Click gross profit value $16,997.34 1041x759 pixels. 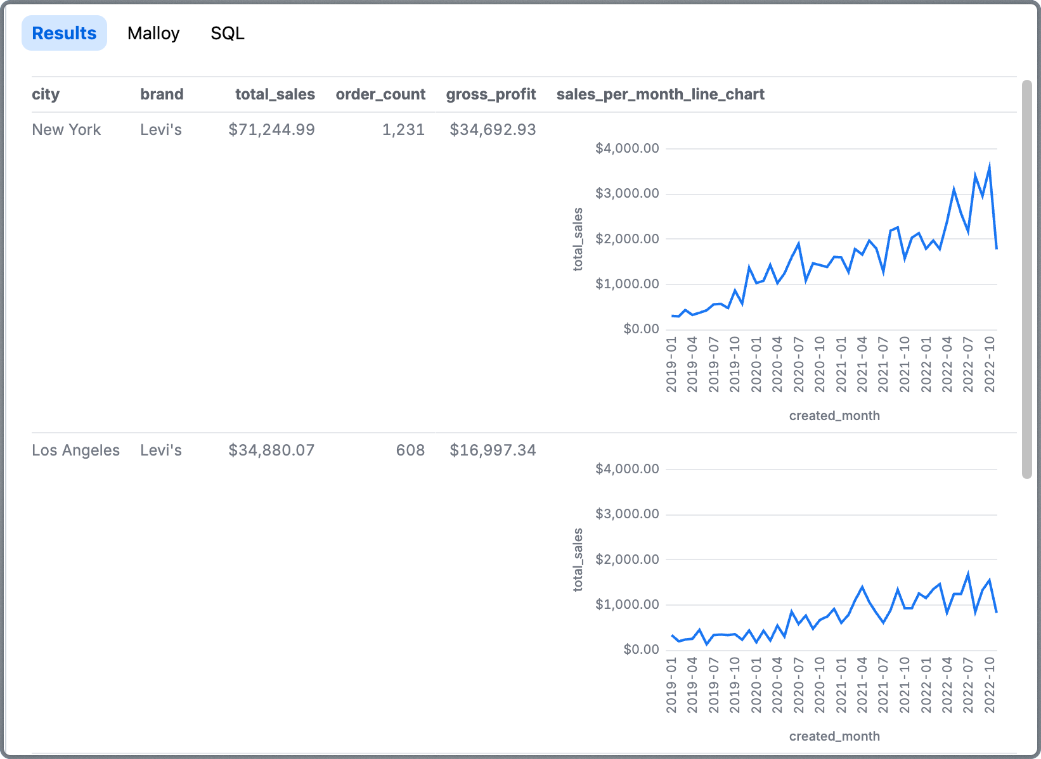tap(493, 450)
